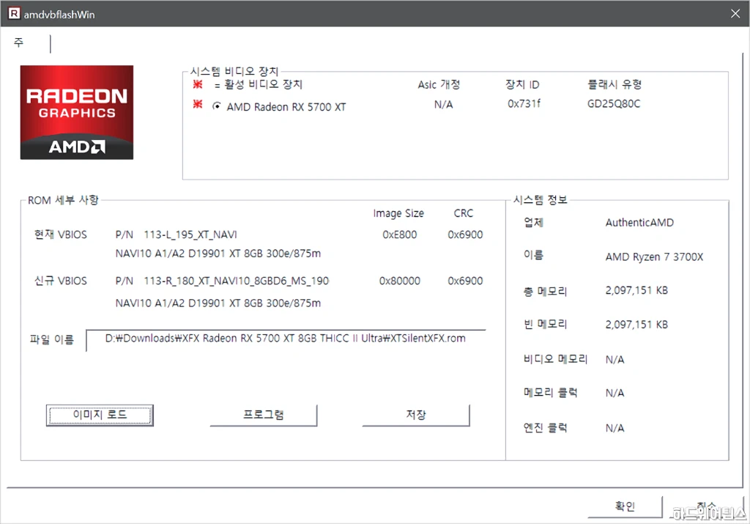Click the CRC column header
This screenshot has height=524, width=750.
point(464,213)
